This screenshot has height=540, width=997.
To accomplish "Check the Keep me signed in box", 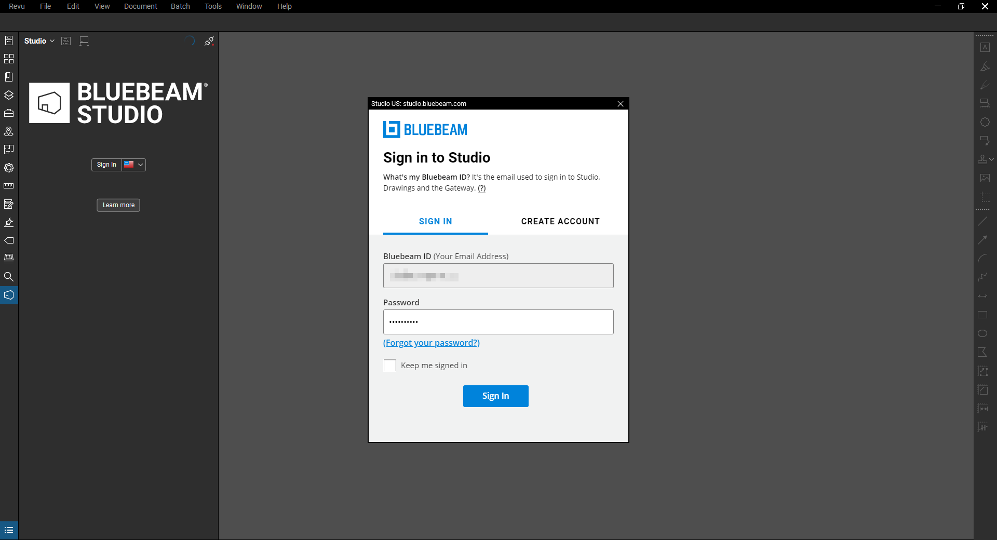I will (x=389, y=366).
